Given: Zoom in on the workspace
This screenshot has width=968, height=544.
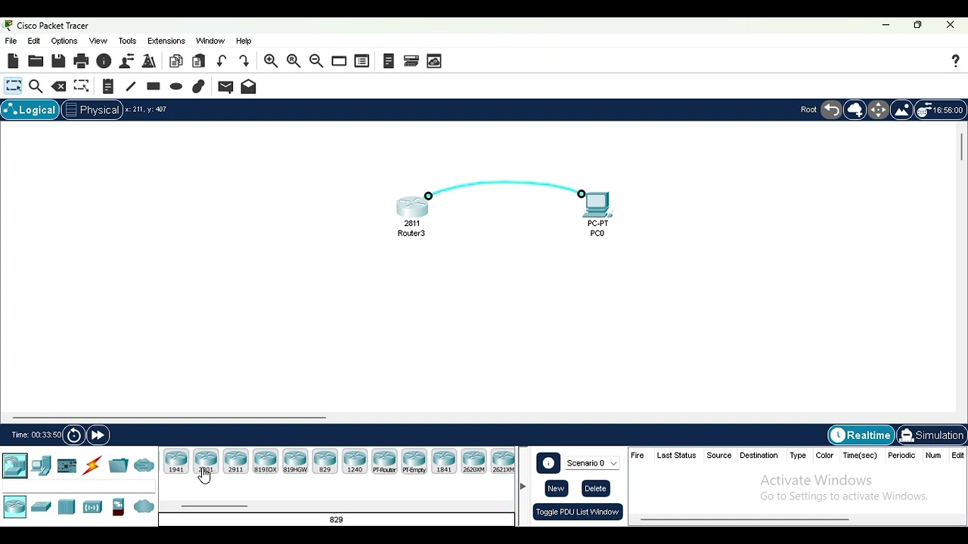Looking at the screenshot, I should point(271,61).
